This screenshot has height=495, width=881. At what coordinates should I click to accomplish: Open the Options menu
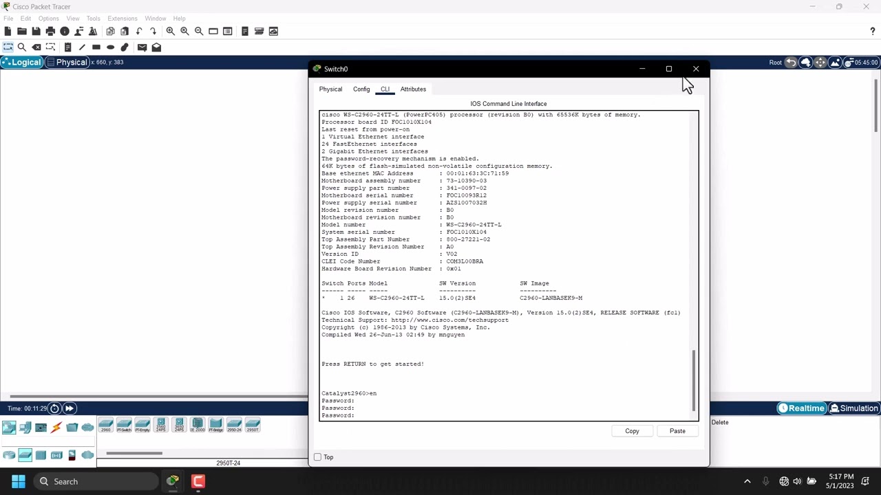point(48,19)
